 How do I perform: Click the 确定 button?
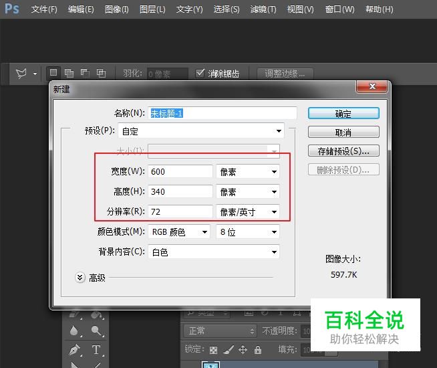(x=343, y=113)
